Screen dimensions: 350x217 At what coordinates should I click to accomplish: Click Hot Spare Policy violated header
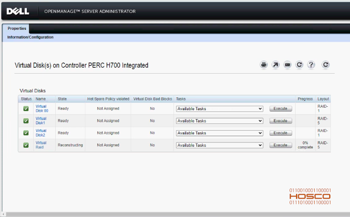pyautogui.click(x=108, y=99)
